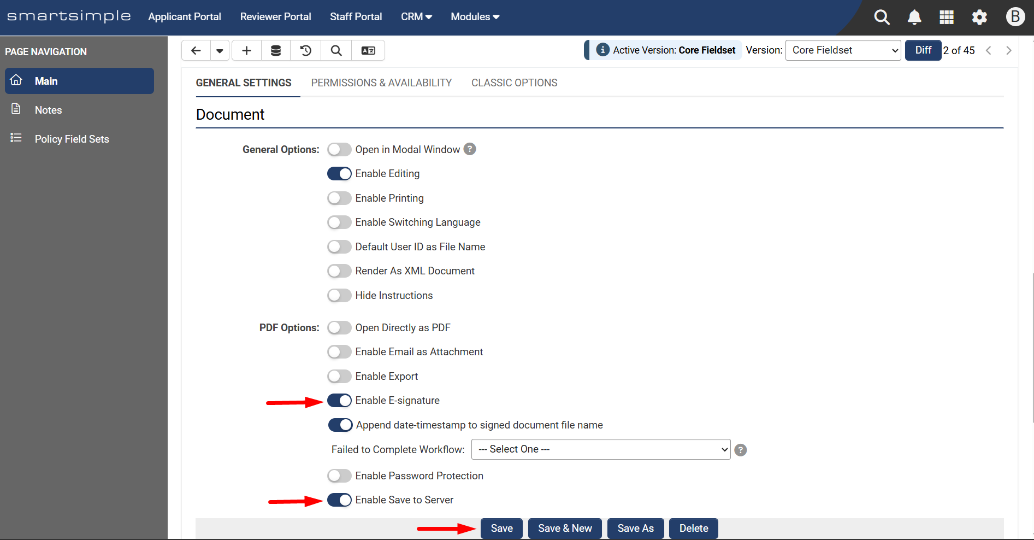Select Main in page navigation
Image resolution: width=1034 pixels, height=540 pixels.
(x=79, y=81)
